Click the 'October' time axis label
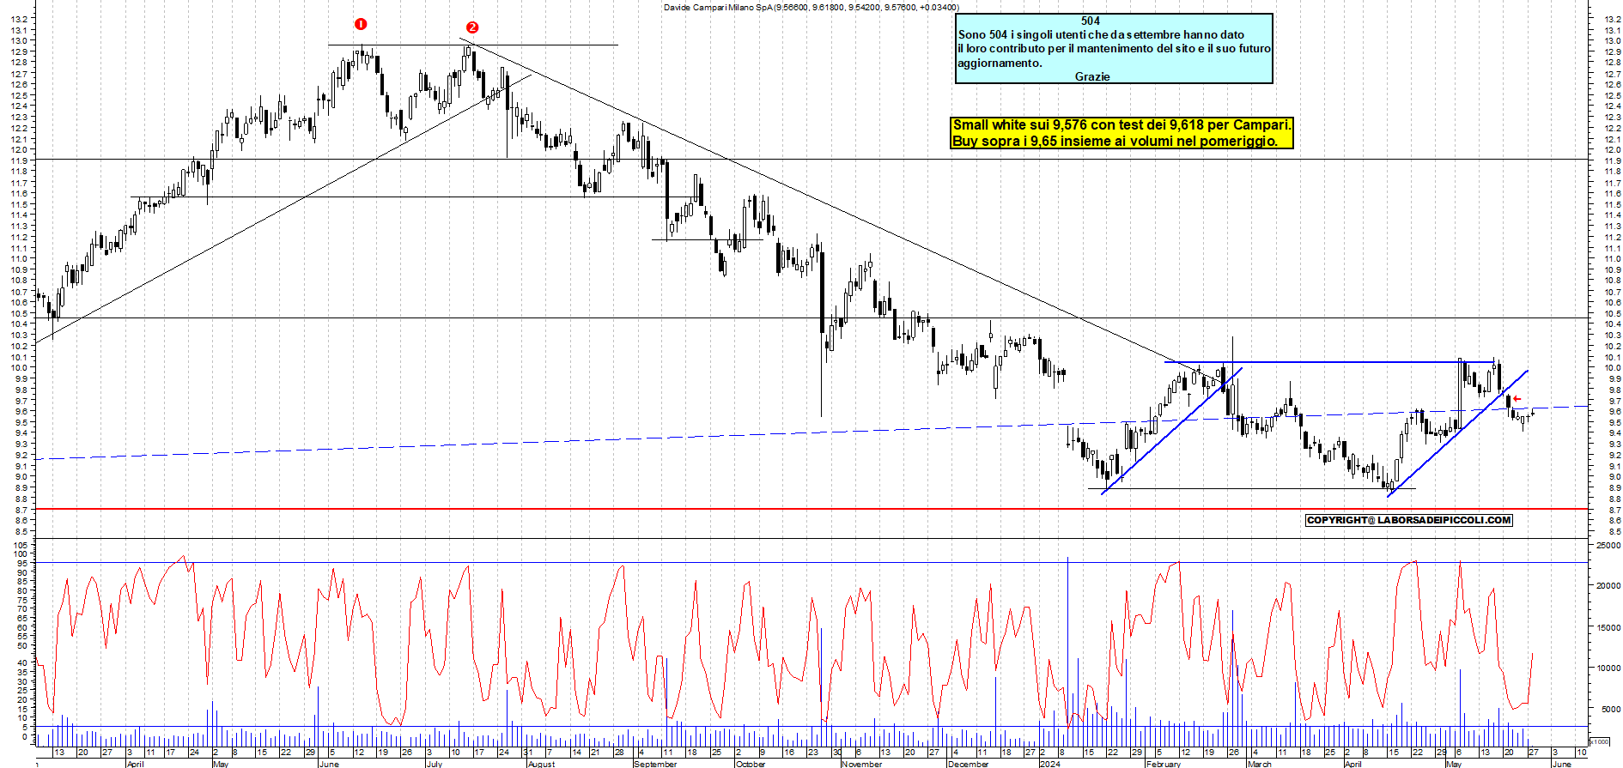The width and height of the screenshot is (1623, 768). [751, 764]
